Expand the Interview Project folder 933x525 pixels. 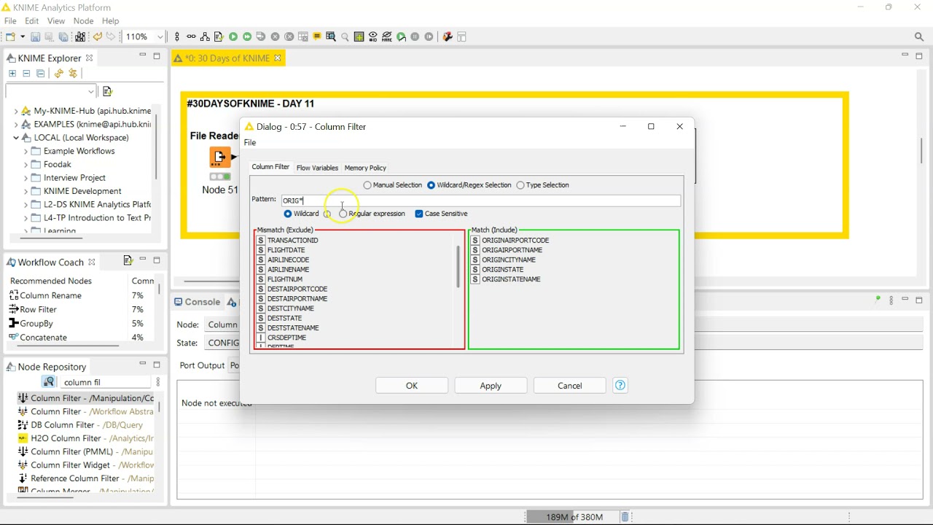point(26,178)
